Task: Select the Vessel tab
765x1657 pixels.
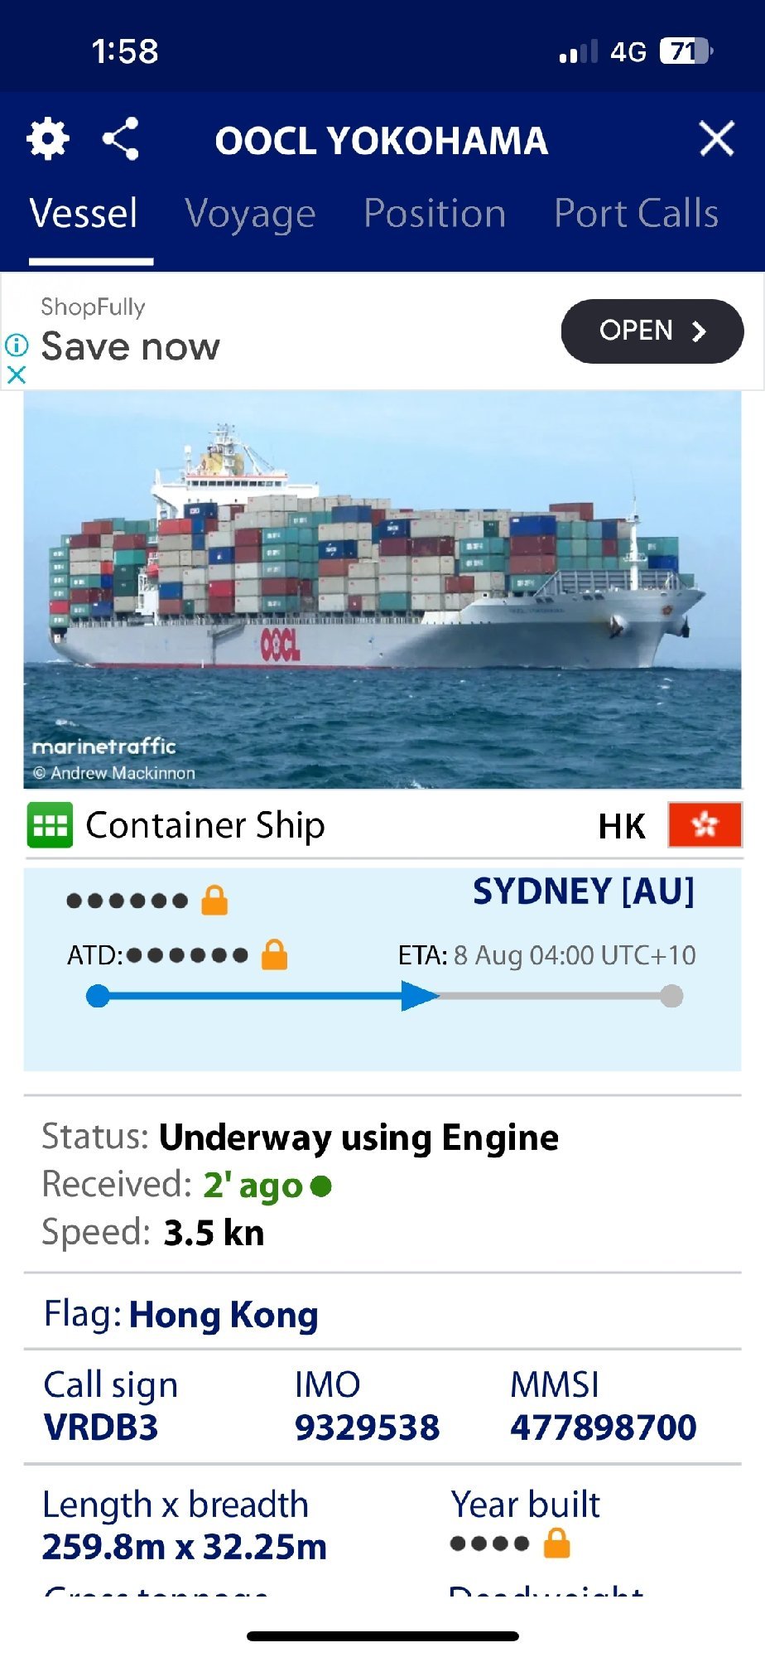Action: click(x=84, y=214)
